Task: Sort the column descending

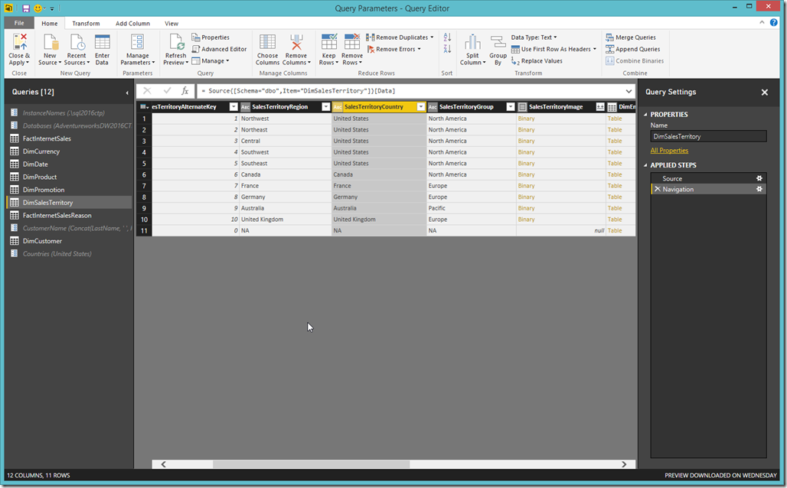Action: click(x=447, y=49)
